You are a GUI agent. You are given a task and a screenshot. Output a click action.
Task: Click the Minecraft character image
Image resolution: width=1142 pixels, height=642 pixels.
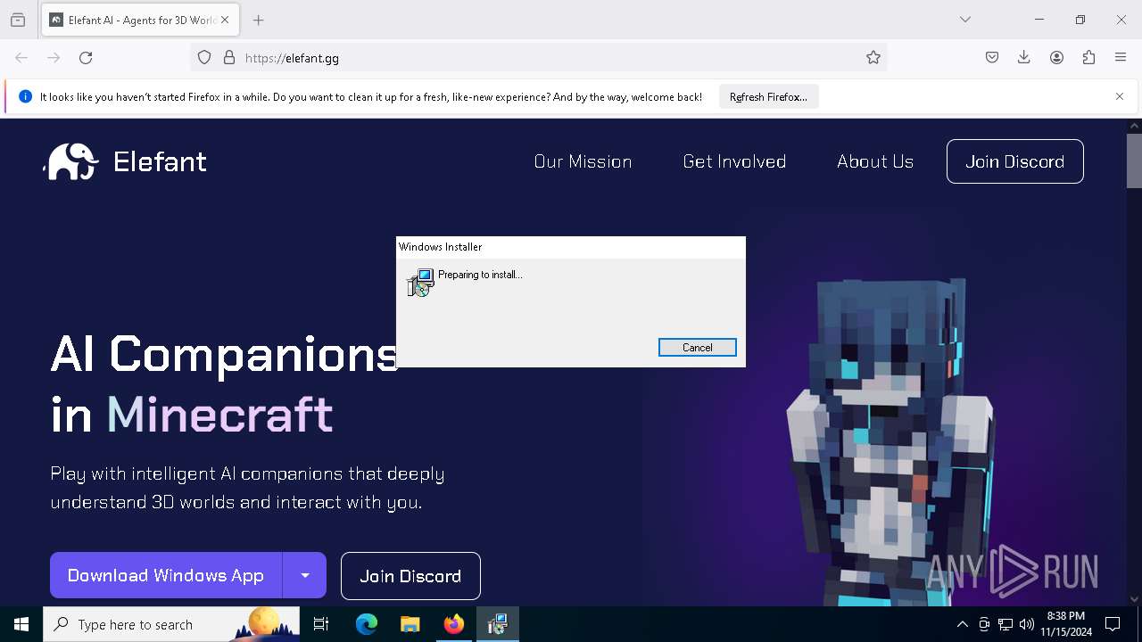tap(890, 441)
